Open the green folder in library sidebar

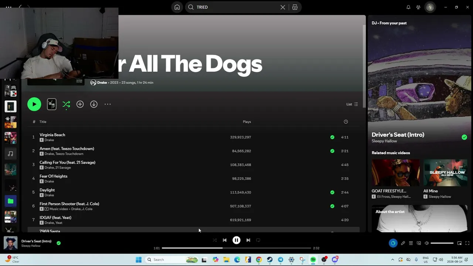10,201
